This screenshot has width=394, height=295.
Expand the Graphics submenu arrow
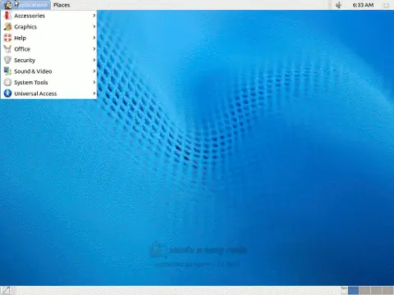tap(94, 27)
